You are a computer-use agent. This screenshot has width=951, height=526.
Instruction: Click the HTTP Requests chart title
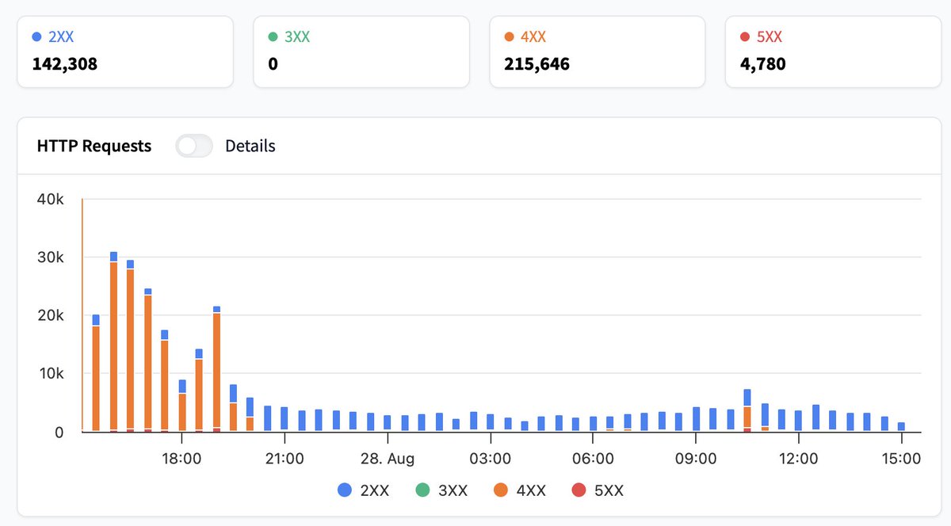point(94,146)
